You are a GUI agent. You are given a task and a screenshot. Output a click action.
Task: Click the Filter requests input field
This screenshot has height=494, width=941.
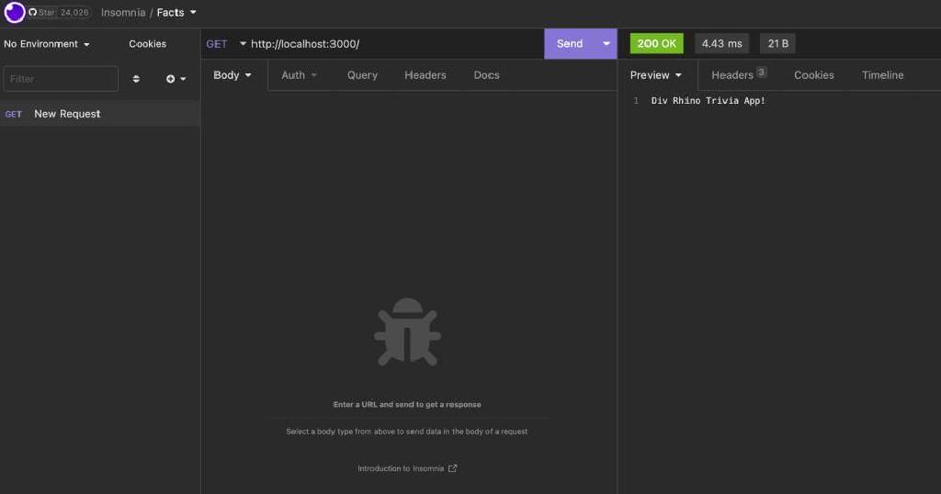[61, 79]
